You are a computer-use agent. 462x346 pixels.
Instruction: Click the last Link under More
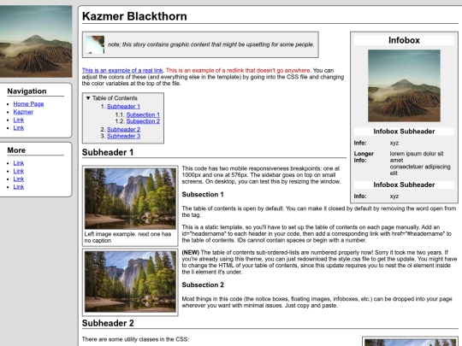pos(19,187)
